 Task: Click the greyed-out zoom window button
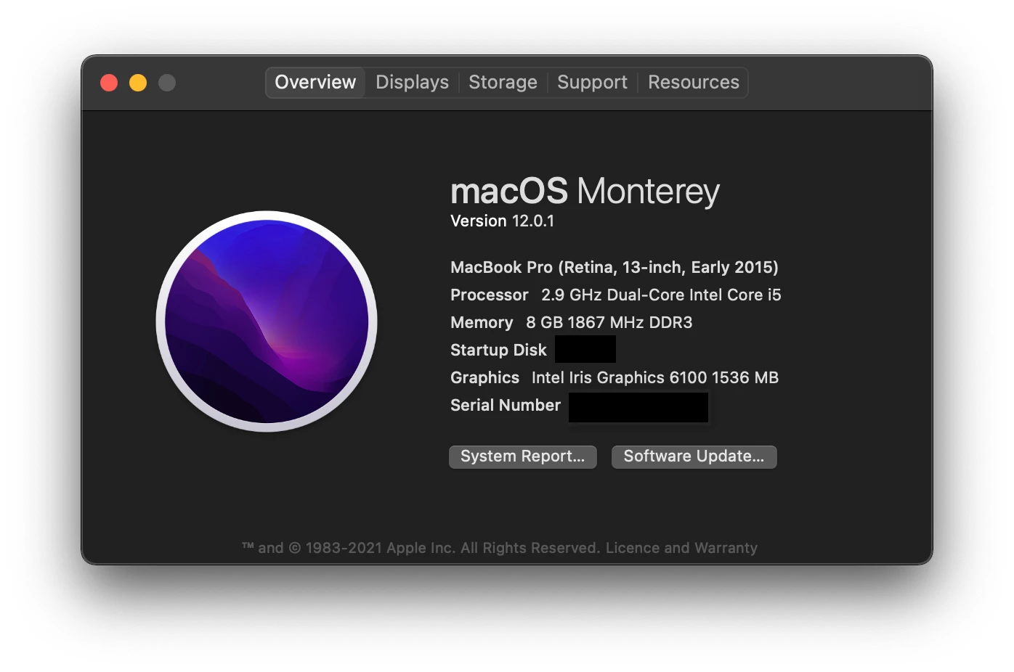click(167, 83)
